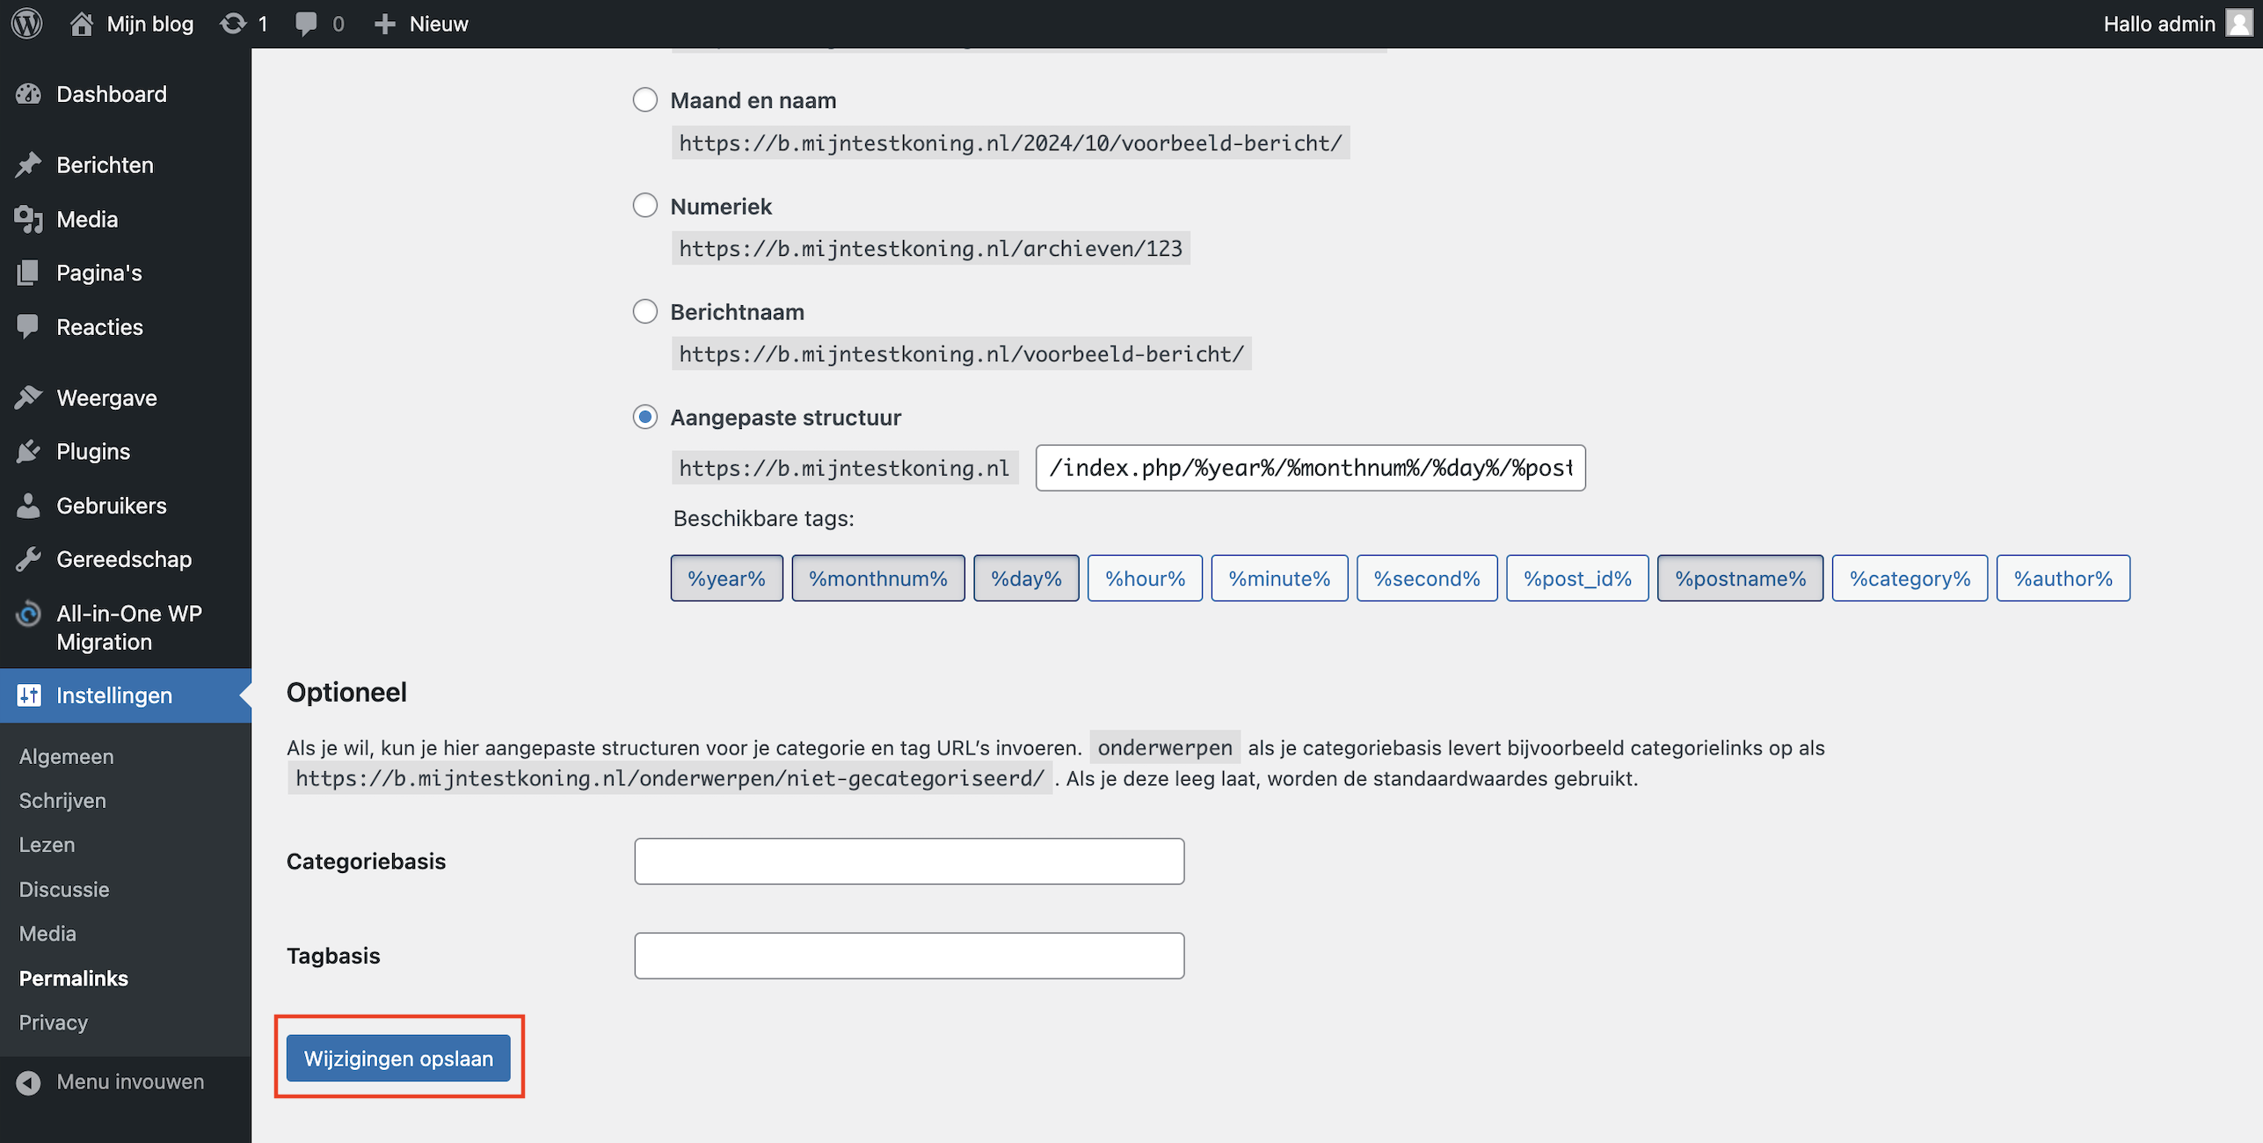Open Gereedschap wrench icon
The width and height of the screenshot is (2263, 1143).
pyautogui.click(x=29, y=559)
